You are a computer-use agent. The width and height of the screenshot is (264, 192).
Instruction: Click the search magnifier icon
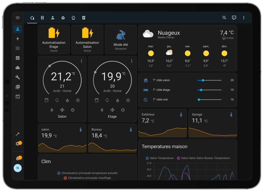tap(224, 18)
